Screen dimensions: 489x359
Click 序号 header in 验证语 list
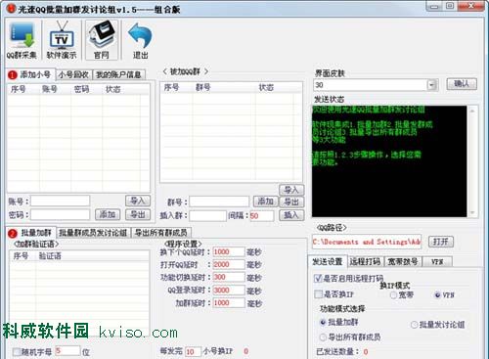(22, 256)
